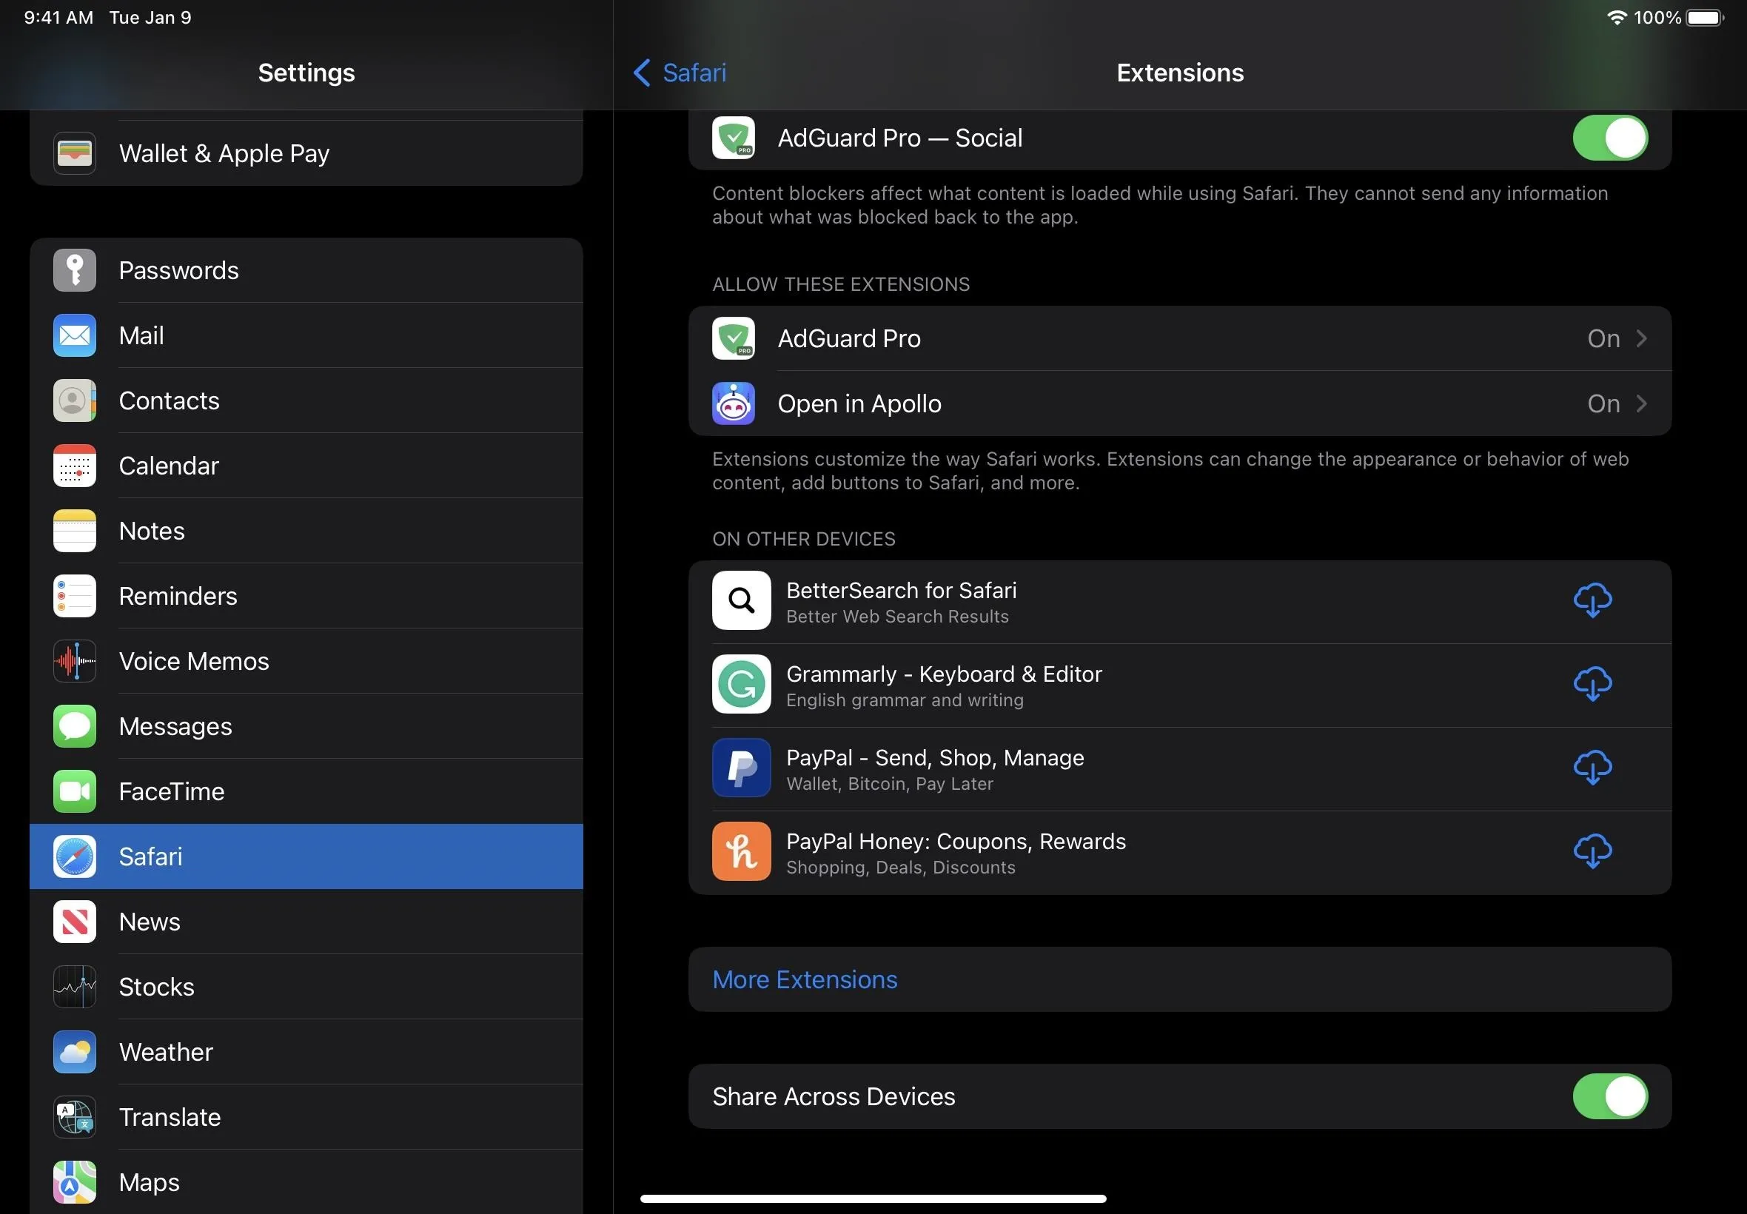Tap the Notes icon in sidebar
This screenshot has height=1214, width=1747.
pos(75,531)
